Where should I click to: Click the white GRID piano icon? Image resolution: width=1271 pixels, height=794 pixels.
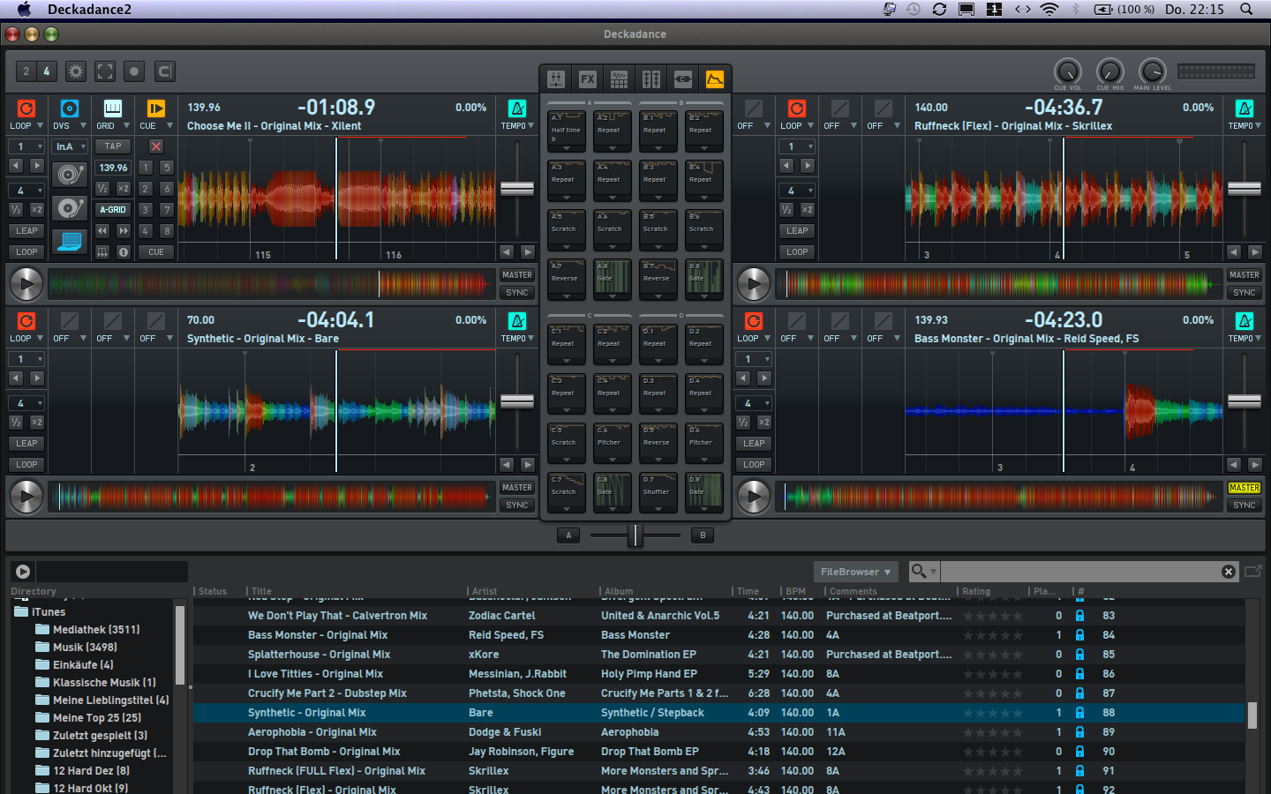(x=112, y=109)
